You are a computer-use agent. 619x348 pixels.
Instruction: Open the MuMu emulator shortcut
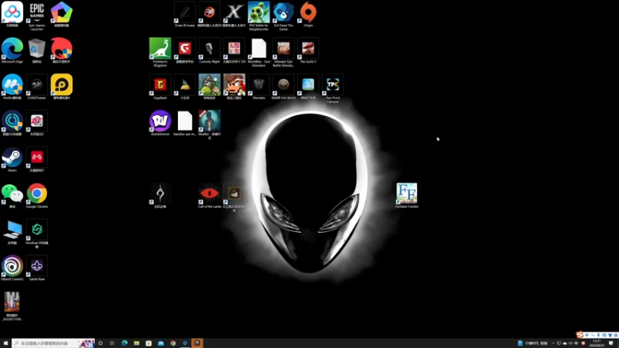coord(12,87)
